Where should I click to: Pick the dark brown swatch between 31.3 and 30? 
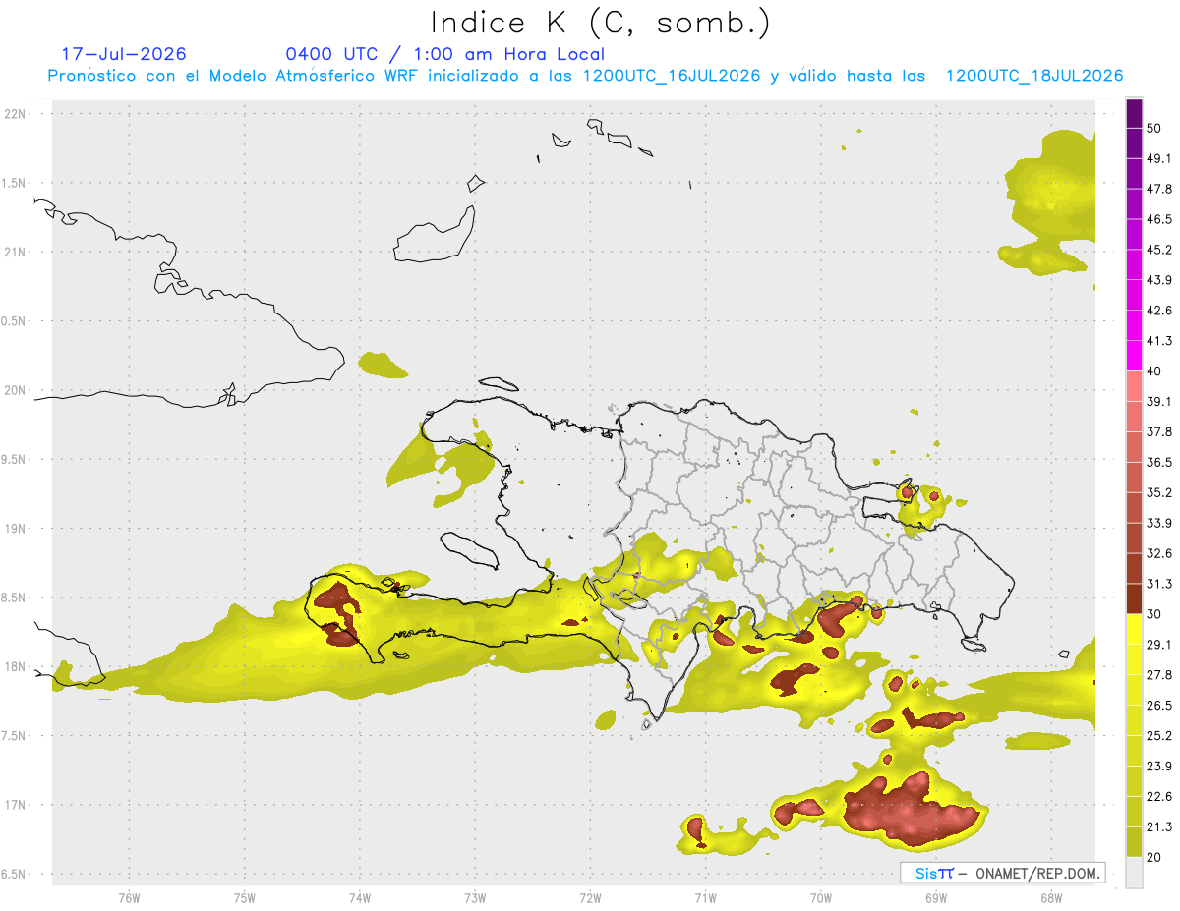[x=1134, y=598]
